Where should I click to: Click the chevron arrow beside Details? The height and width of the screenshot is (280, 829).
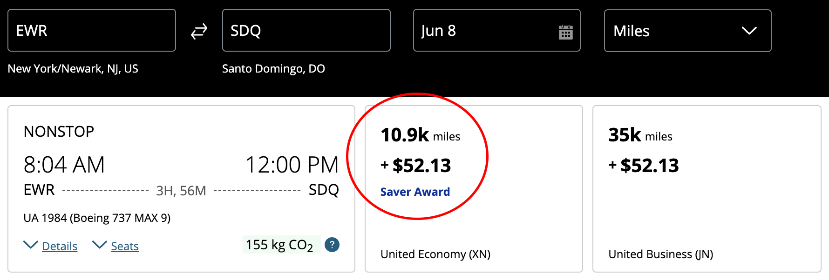(31, 245)
